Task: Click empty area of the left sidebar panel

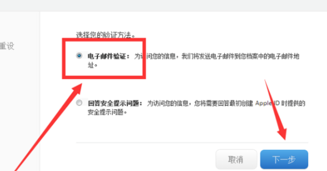Action: click(20, 104)
